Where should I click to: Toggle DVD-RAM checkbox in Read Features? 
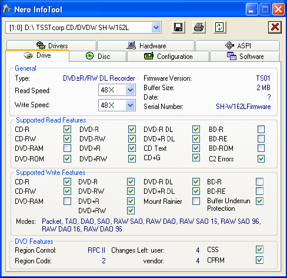(67, 148)
